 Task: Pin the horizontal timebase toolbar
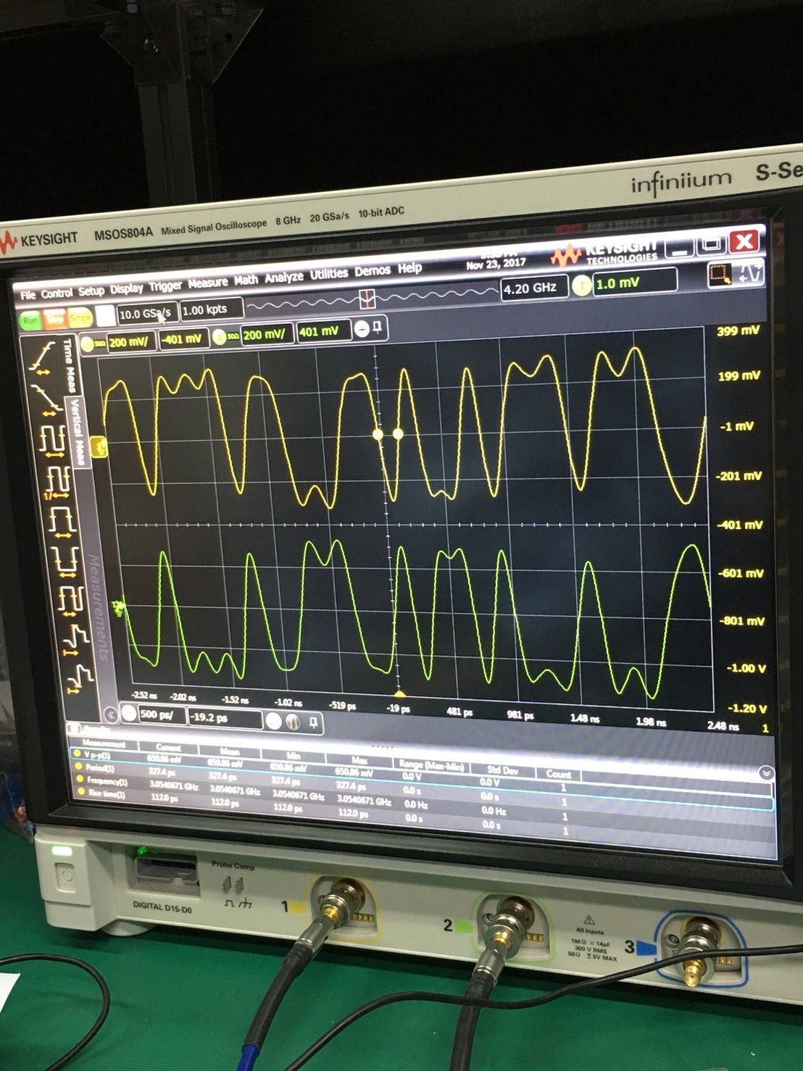pos(313,722)
